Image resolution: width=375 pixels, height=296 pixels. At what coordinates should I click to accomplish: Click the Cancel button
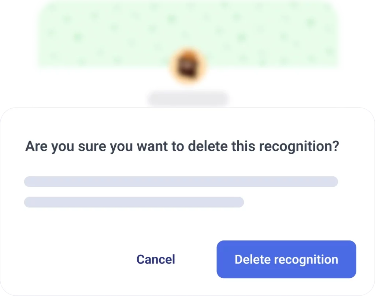click(156, 259)
